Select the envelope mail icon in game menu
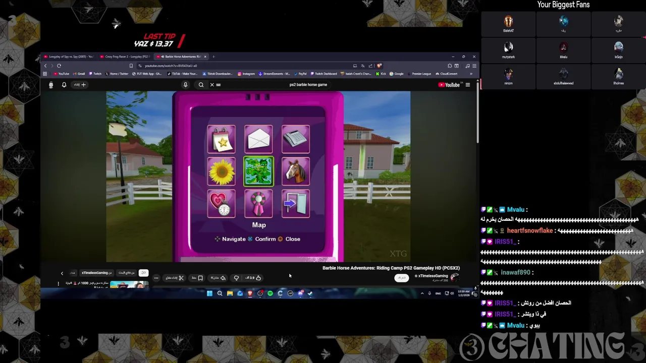The width and height of the screenshot is (646, 363). tap(258, 139)
